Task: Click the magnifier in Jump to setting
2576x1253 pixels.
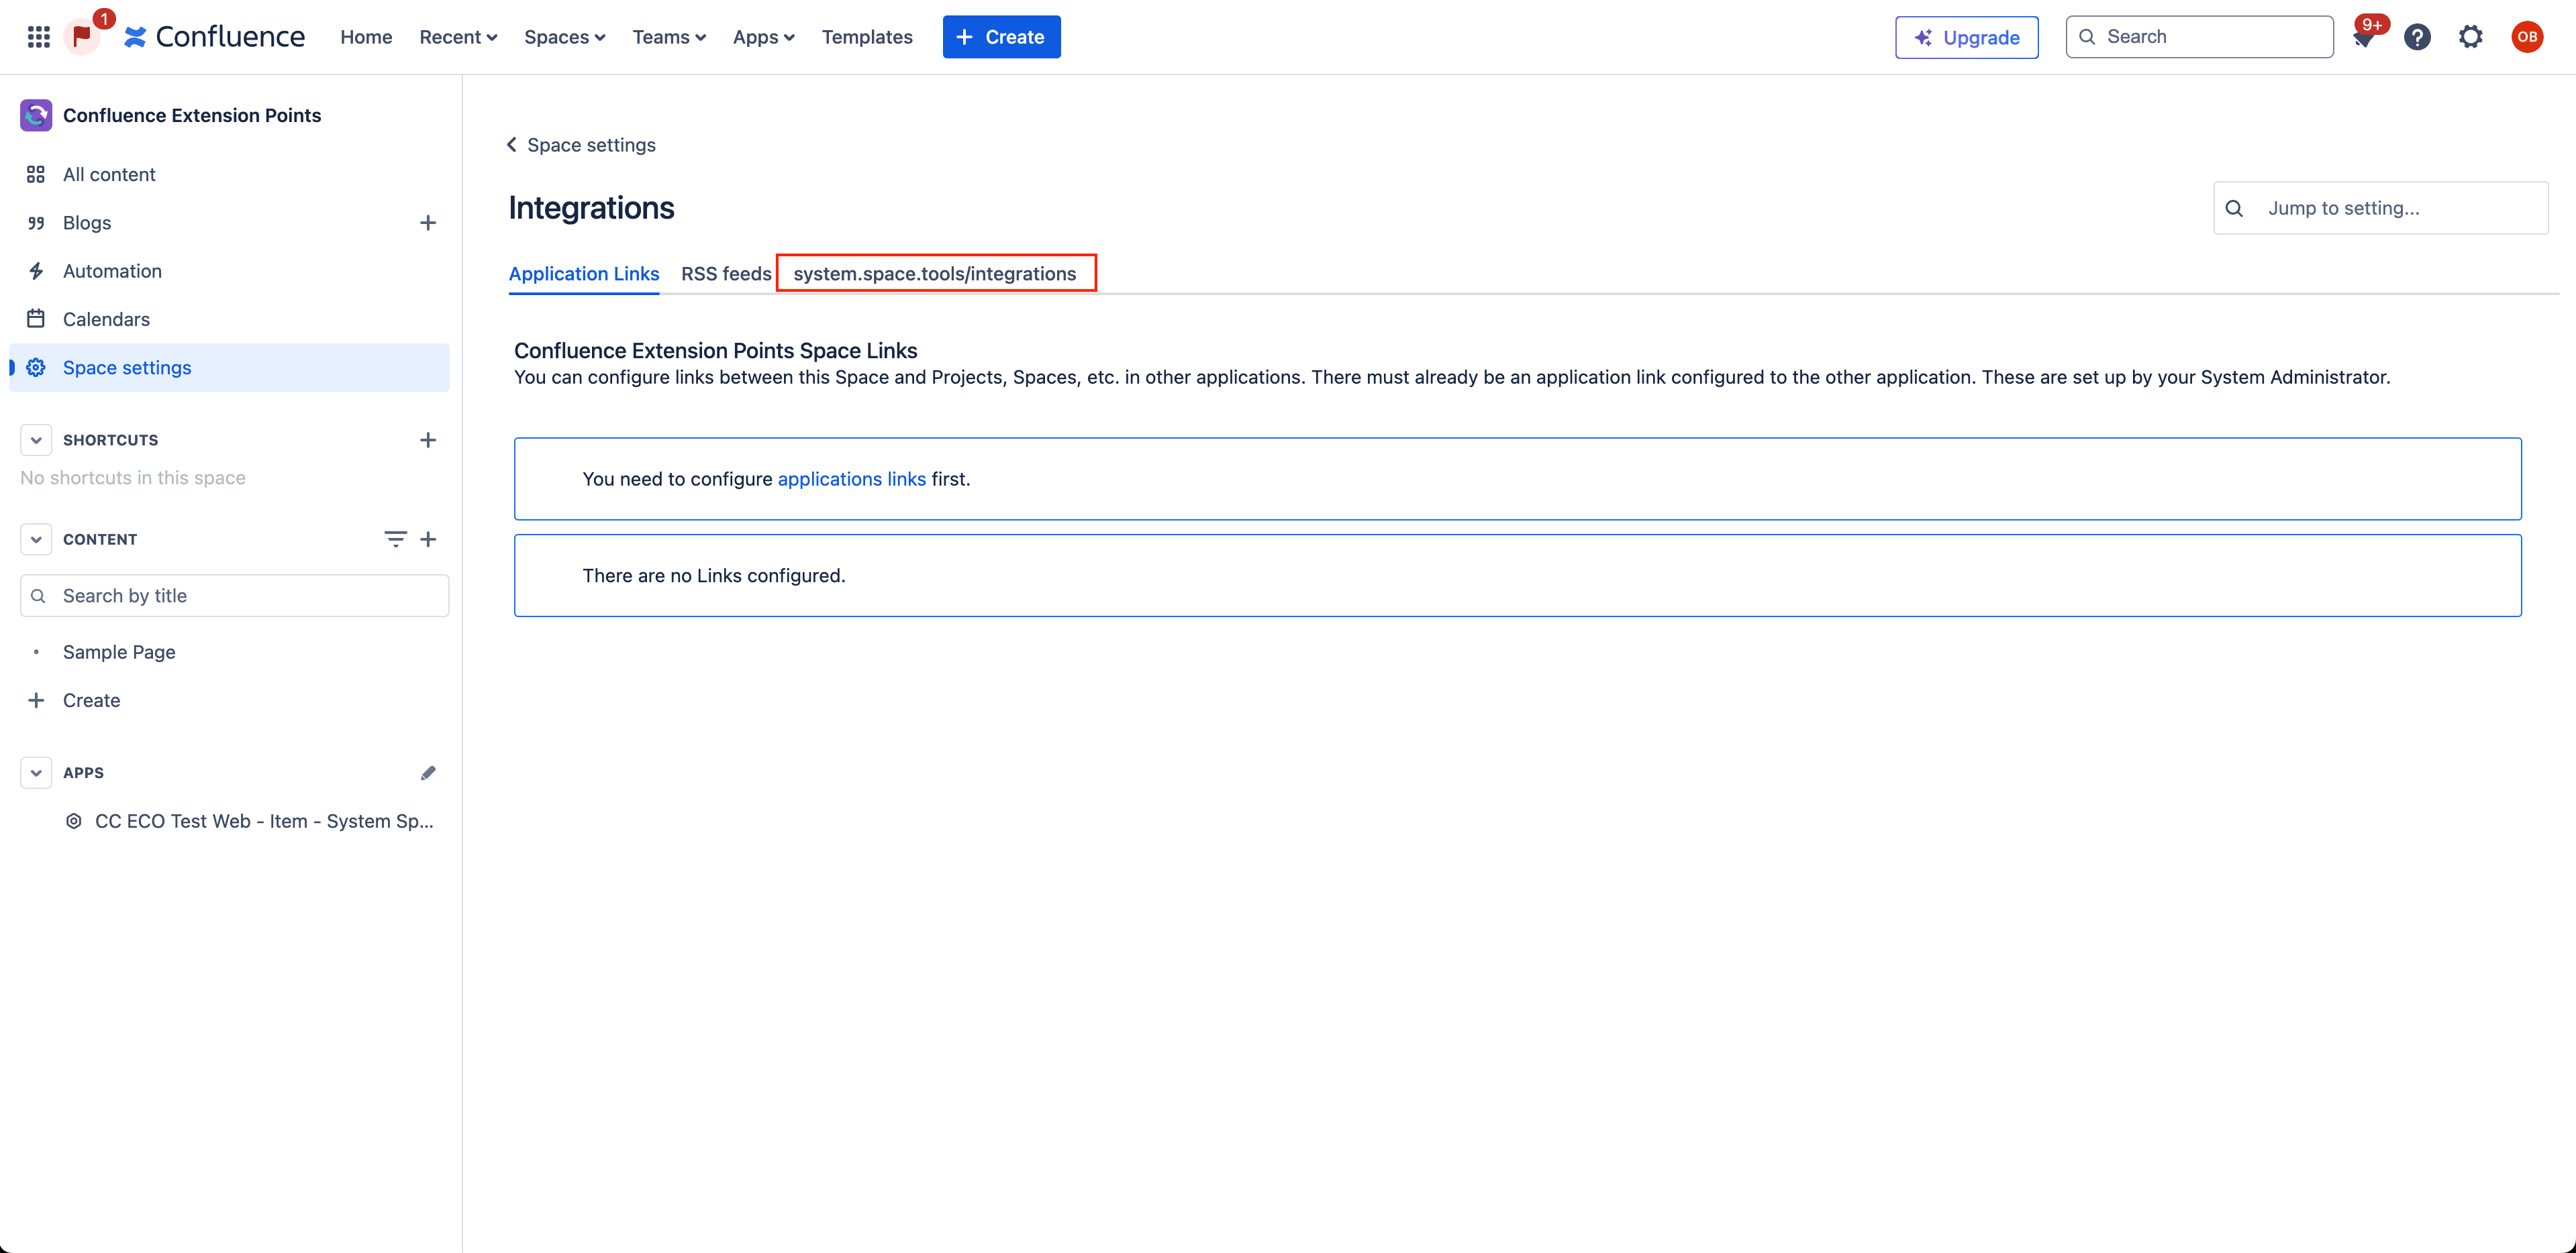Action: pyautogui.click(x=2234, y=208)
